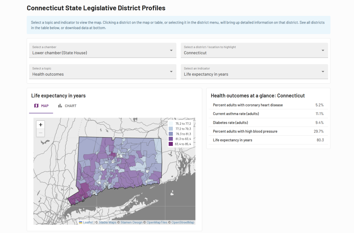Image resolution: width=354 pixels, height=233 pixels.
Task: Expand the Select an indicator dropdown
Action: click(254, 72)
